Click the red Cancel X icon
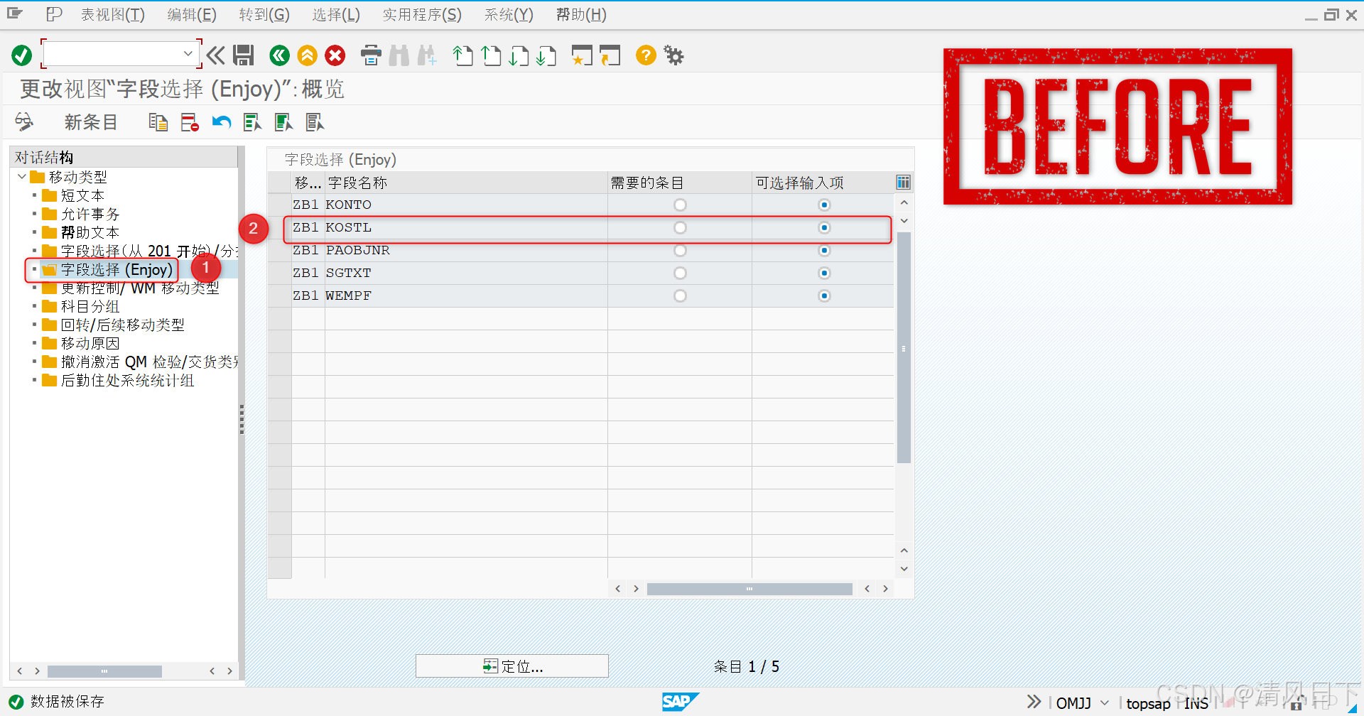 click(335, 55)
